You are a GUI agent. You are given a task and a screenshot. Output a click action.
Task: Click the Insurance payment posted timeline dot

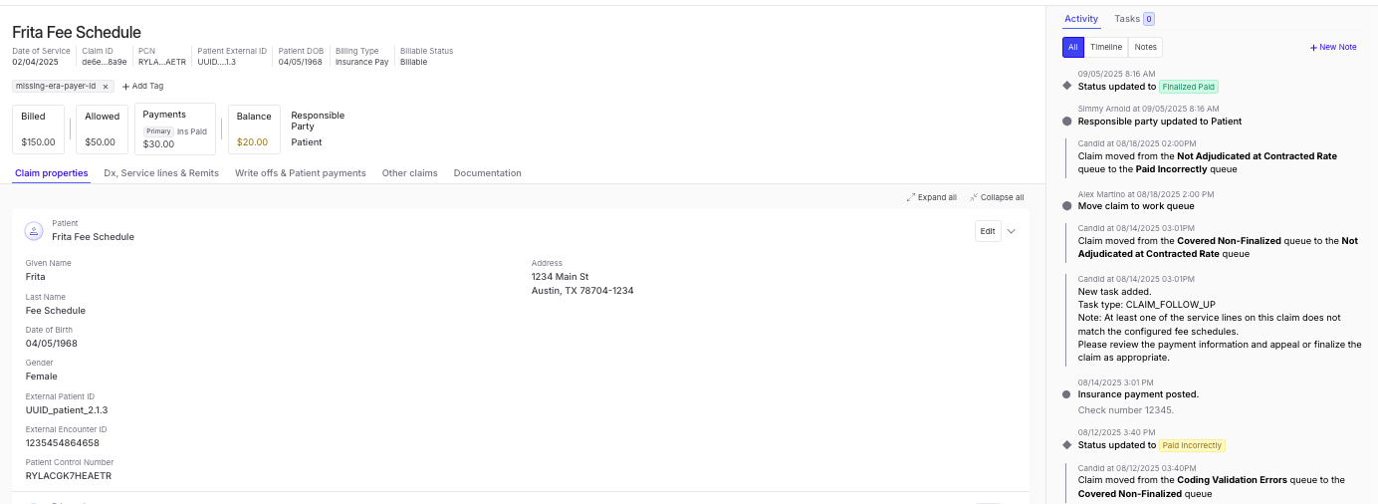click(1067, 394)
